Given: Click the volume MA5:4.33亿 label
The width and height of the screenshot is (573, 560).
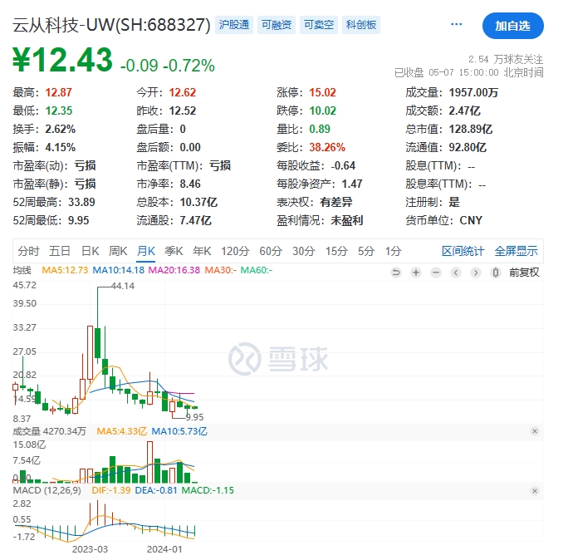Looking at the screenshot, I should tap(122, 431).
